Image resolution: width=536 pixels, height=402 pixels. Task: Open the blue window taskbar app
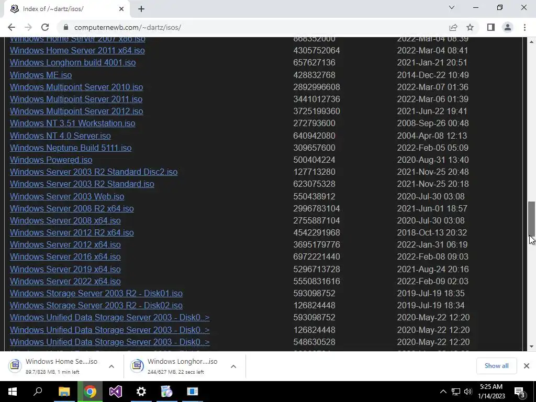193,392
